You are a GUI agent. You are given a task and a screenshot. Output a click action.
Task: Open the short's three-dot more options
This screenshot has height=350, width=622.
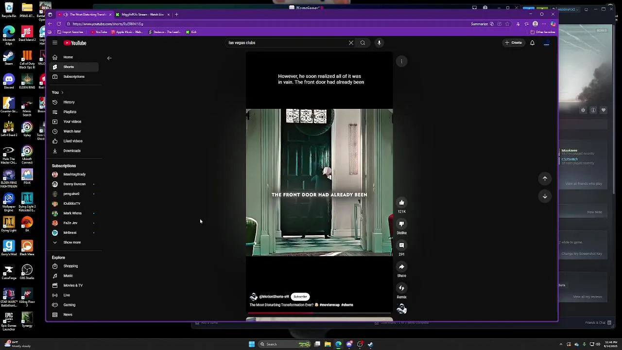[401, 61]
